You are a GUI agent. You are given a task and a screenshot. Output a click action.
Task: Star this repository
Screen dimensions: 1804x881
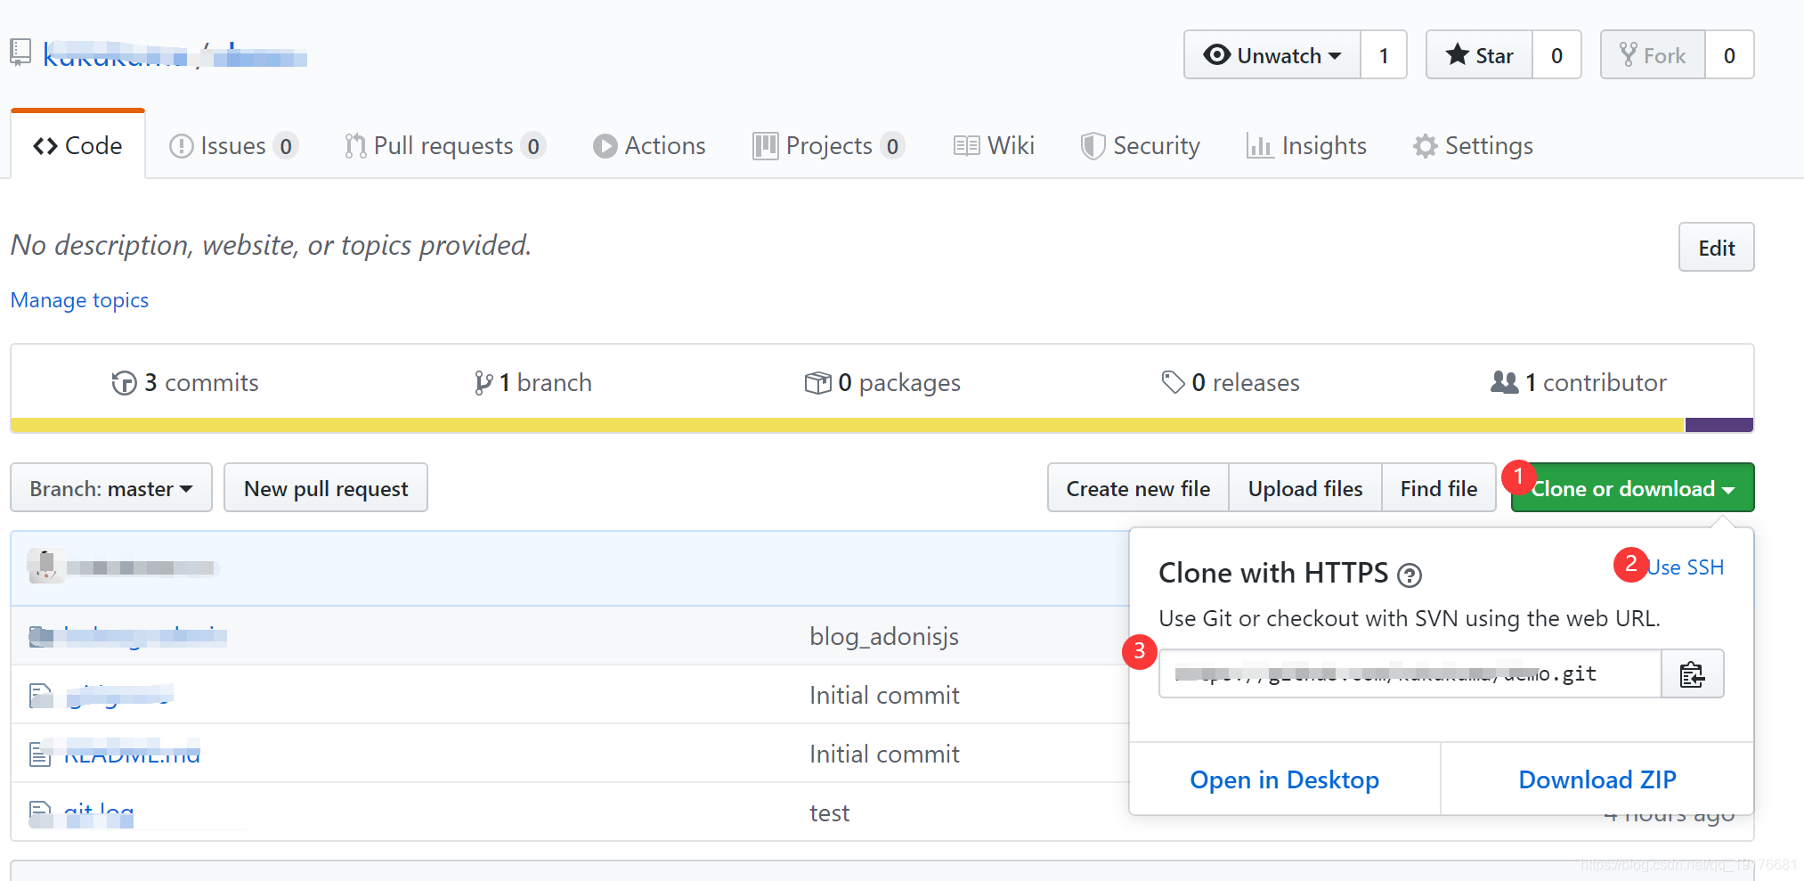(1479, 55)
